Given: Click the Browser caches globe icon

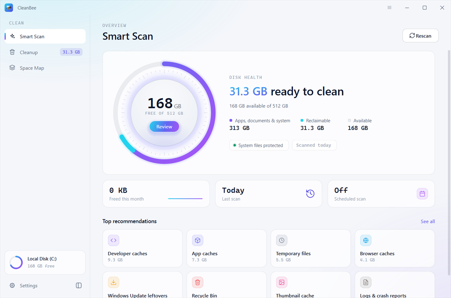Looking at the screenshot, I should (x=366, y=241).
